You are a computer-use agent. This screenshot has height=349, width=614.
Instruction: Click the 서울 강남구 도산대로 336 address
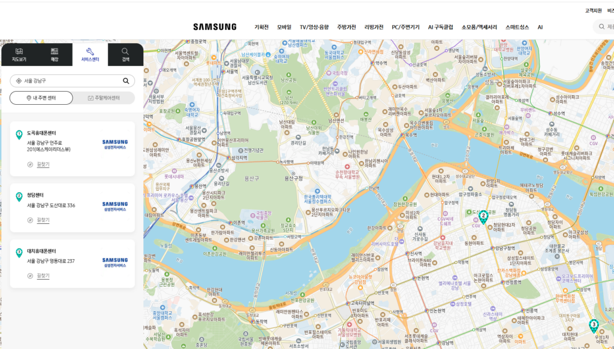pos(51,205)
